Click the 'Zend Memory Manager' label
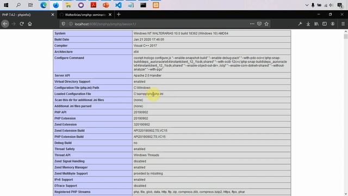The width and height of the screenshot is (348, 196). (x=71, y=167)
